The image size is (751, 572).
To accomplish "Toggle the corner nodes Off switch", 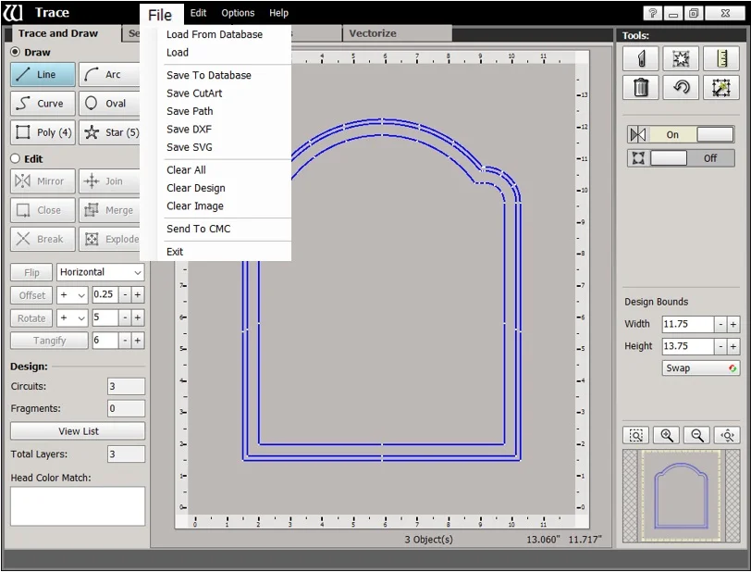I will click(x=681, y=157).
